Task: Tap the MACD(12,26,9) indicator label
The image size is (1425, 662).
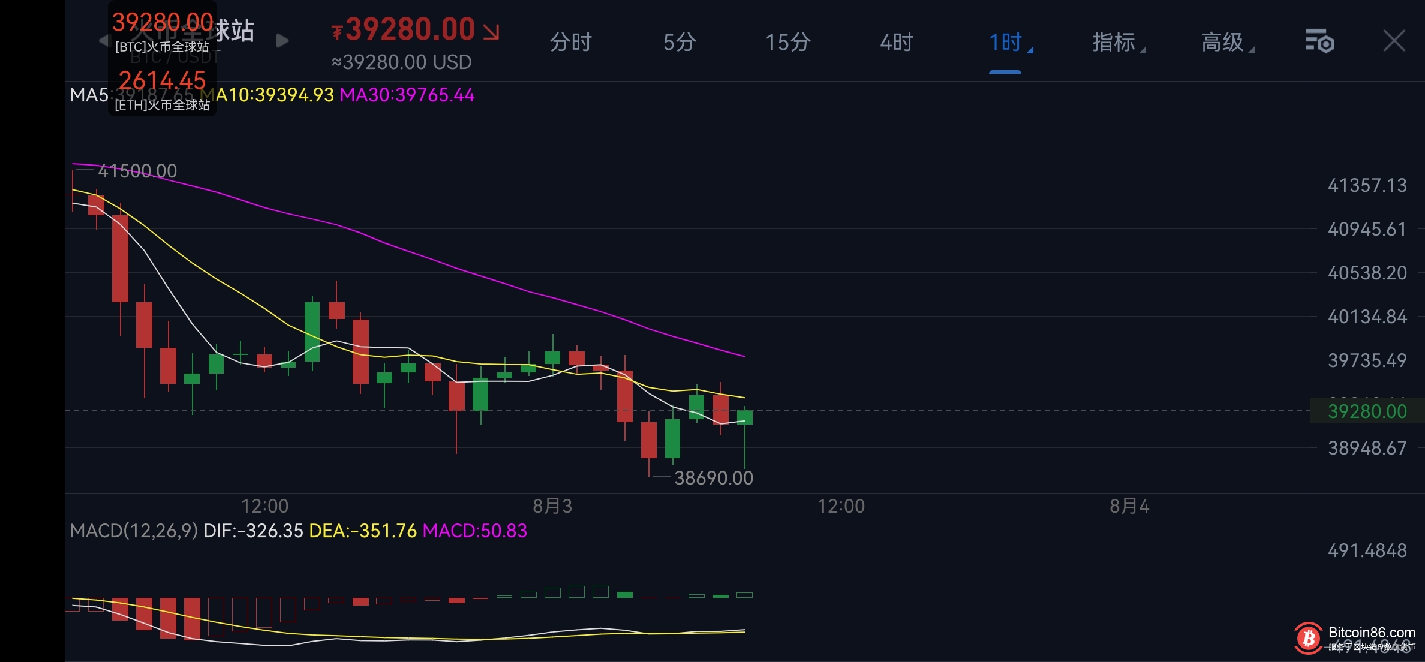Action: coord(134,531)
